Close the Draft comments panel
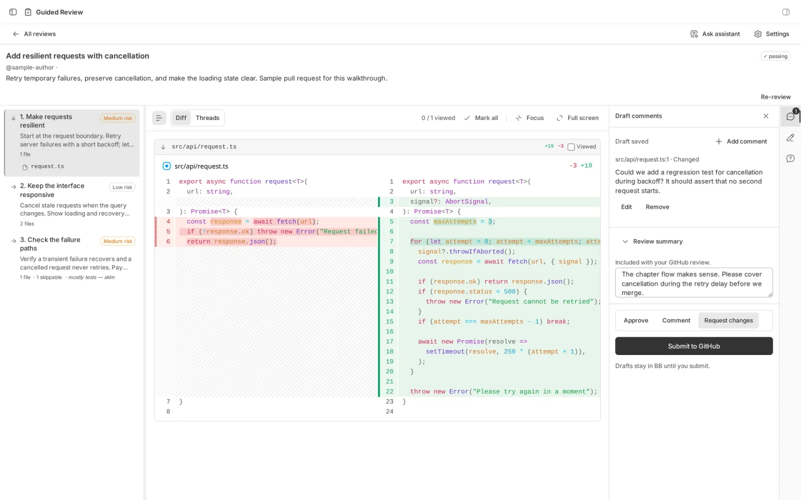 (x=766, y=116)
